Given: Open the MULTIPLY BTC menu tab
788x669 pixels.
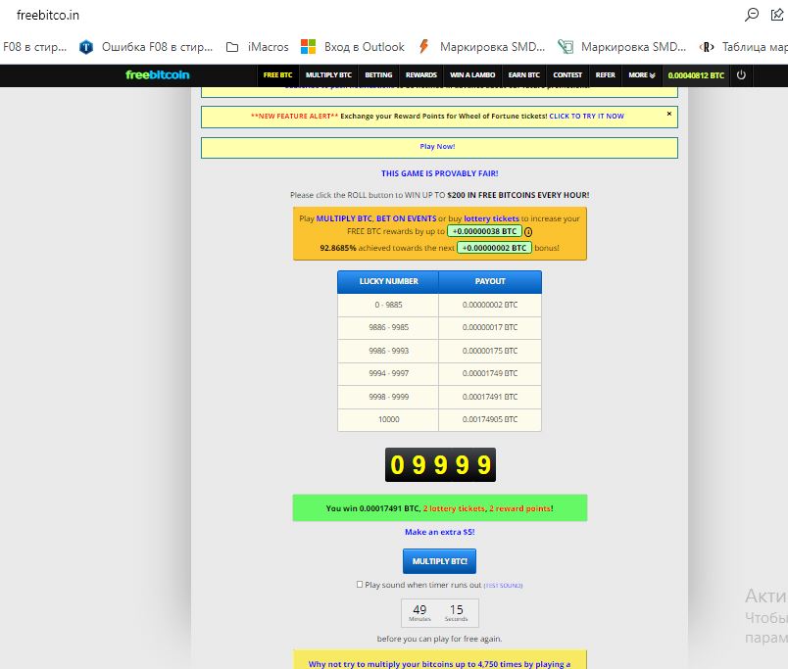Looking at the screenshot, I should click(328, 74).
